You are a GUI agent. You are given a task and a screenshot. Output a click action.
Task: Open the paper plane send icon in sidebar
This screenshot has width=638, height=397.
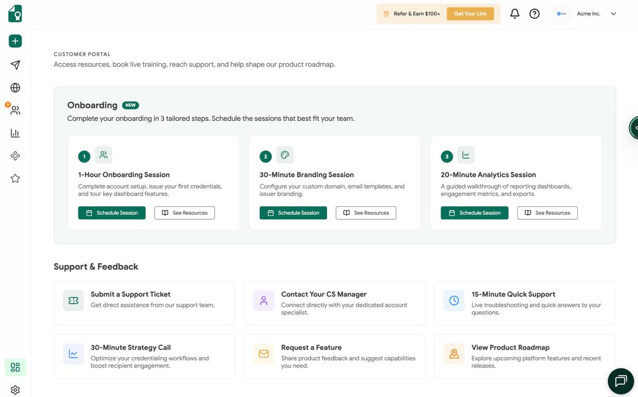15,65
